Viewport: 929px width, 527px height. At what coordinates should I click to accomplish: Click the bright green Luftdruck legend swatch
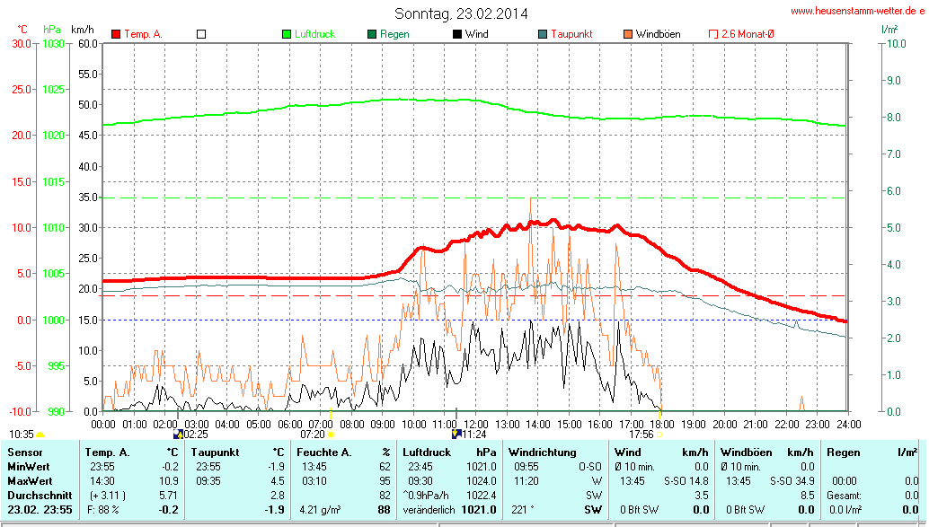[x=287, y=34]
